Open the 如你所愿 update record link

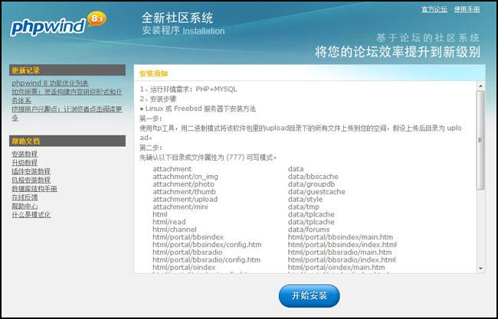click(67, 96)
